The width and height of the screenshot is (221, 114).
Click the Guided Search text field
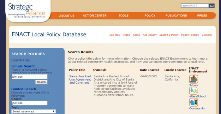click(x=30, y=103)
